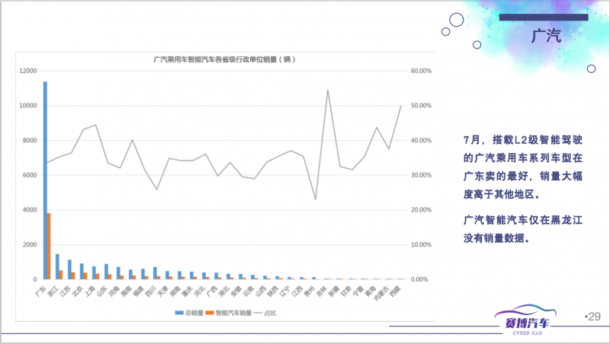Click the 湖北 axis label
This screenshot has height=344, width=610.
223,291
